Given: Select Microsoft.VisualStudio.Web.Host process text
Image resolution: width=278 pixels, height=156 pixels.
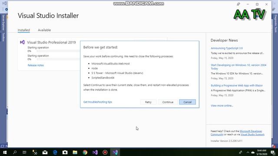Looking at the screenshot, I should pos(110,64).
